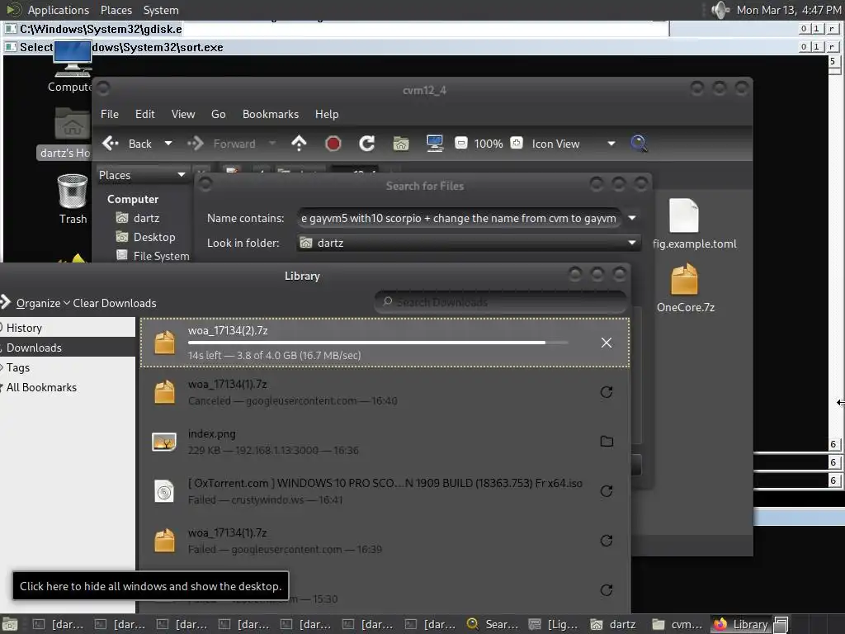The height and width of the screenshot is (634, 845).
Task: Switch to the Library taskbar window
Action: [741, 624]
